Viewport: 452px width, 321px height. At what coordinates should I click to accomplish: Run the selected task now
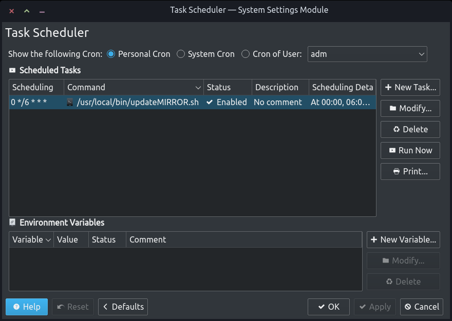pos(410,150)
